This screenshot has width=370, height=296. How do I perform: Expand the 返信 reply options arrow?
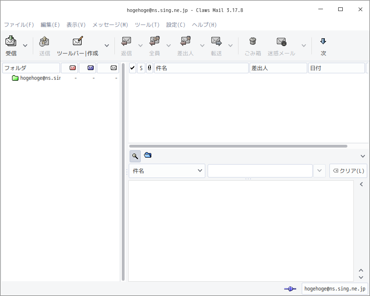coord(140,46)
